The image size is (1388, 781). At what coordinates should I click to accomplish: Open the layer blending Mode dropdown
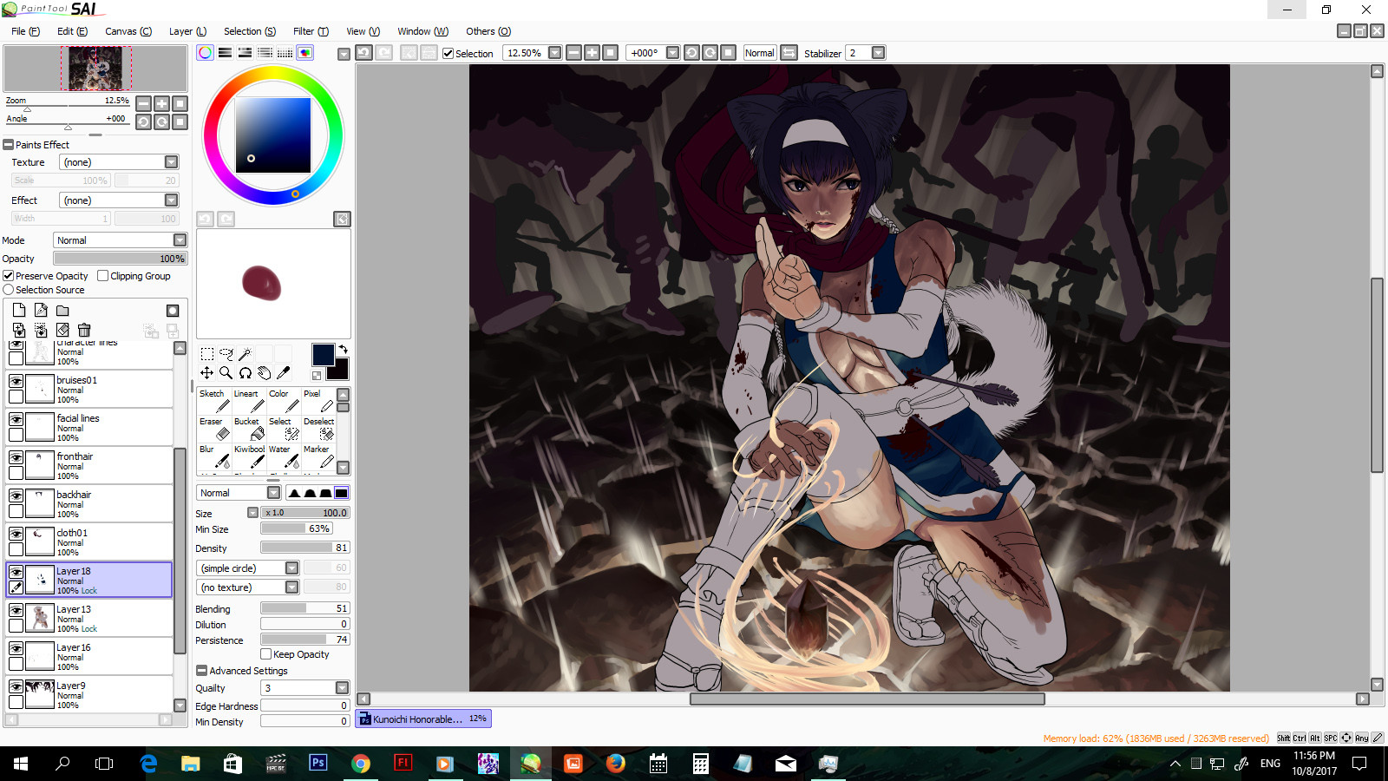coord(180,240)
